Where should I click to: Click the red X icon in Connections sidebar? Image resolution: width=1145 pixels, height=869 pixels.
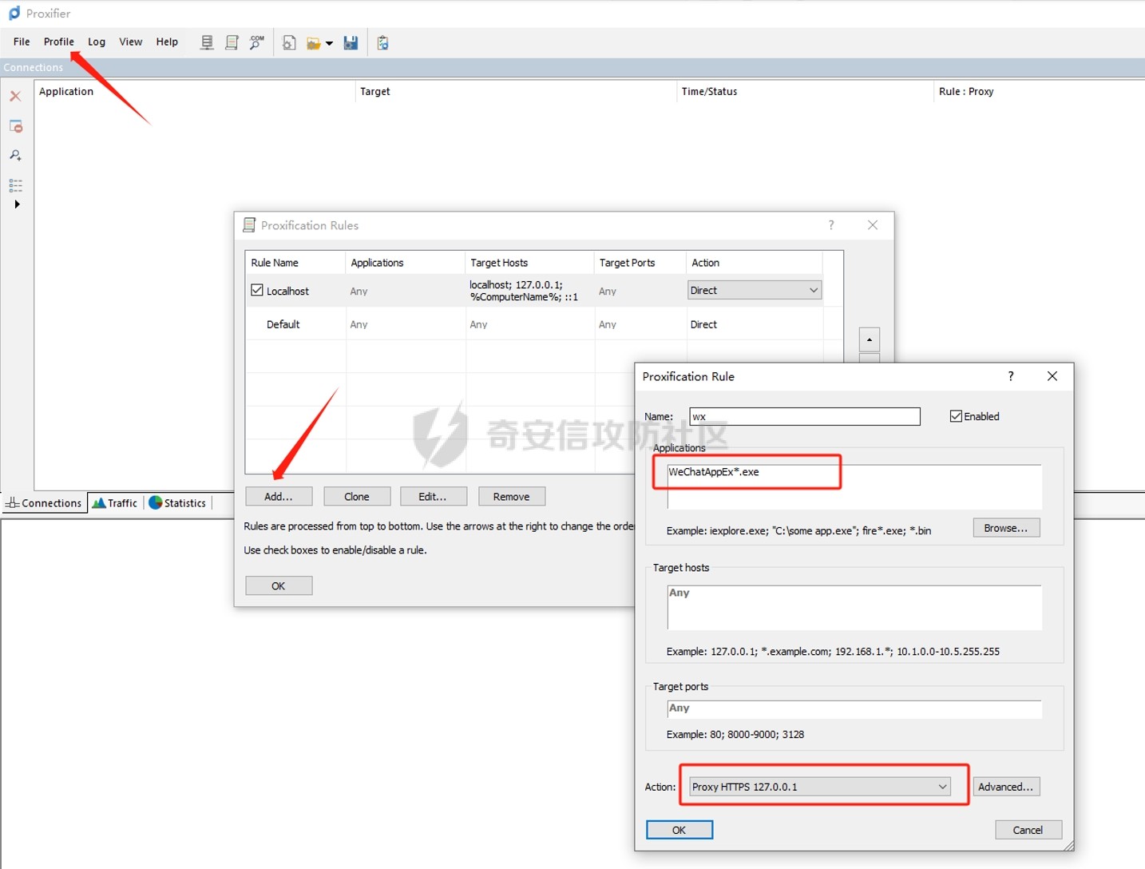click(15, 97)
